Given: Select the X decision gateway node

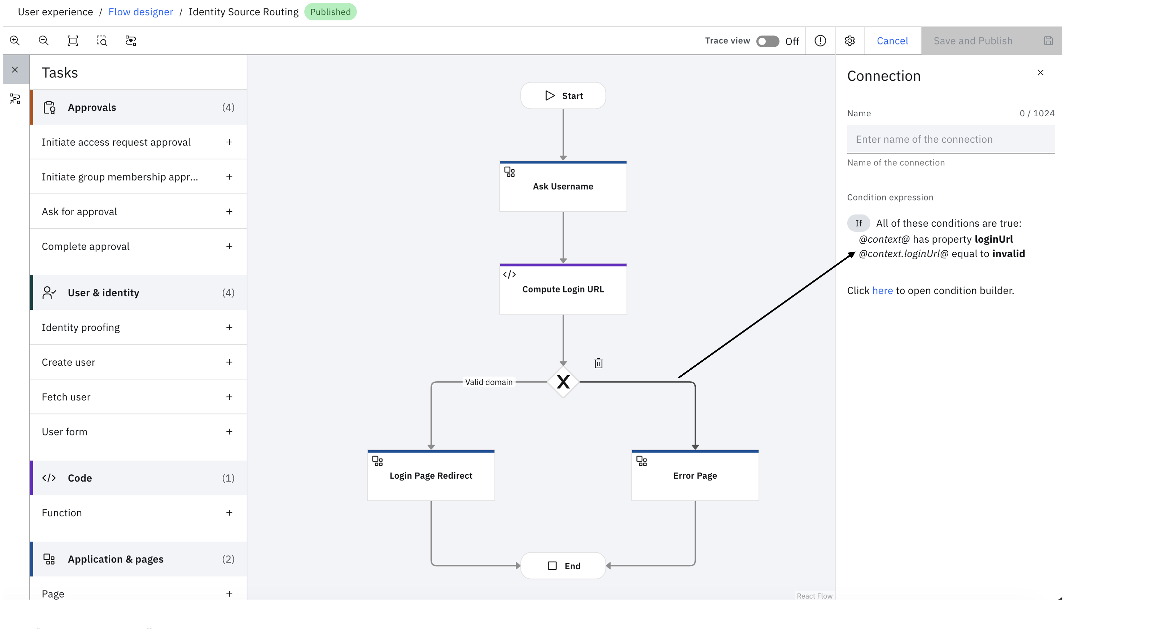Looking at the screenshot, I should coord(563,382).
